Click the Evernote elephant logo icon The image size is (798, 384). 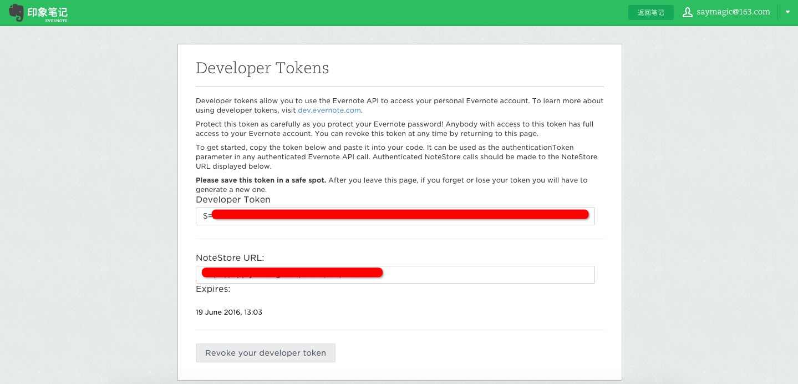(x=16, y=13)
